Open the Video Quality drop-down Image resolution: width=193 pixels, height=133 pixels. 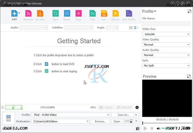(x=166, y=45)
